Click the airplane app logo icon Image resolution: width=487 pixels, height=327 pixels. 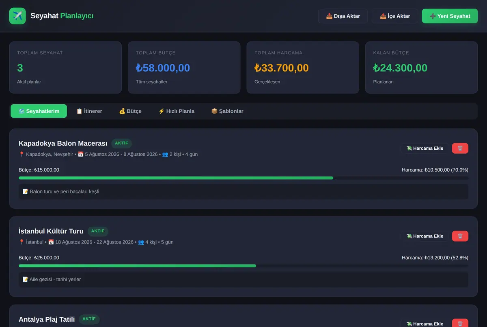point(17,16)
